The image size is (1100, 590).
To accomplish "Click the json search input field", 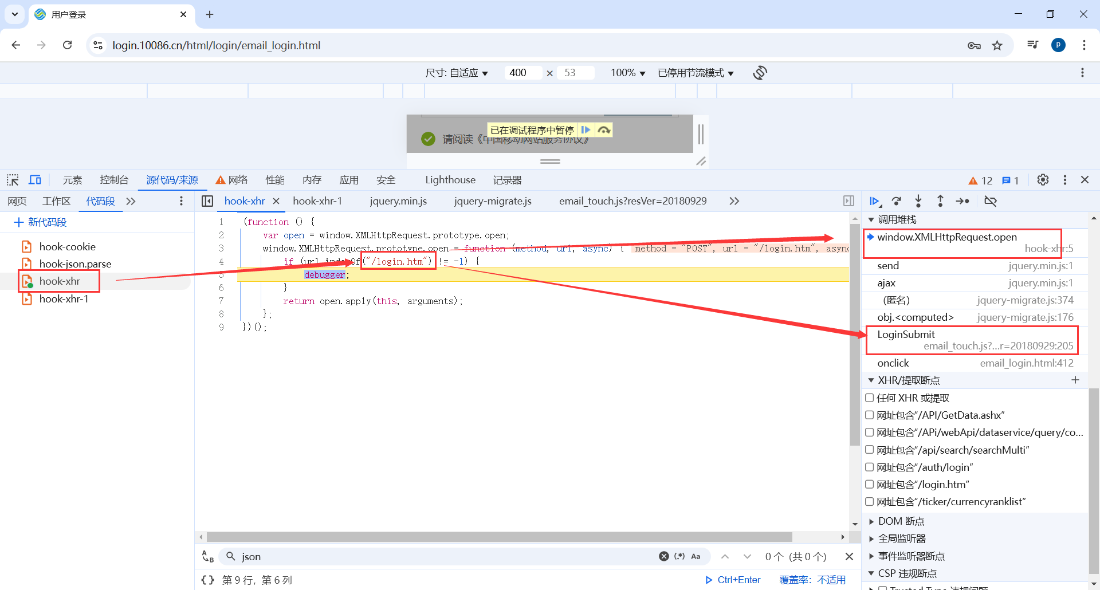I will pos(447,556).
